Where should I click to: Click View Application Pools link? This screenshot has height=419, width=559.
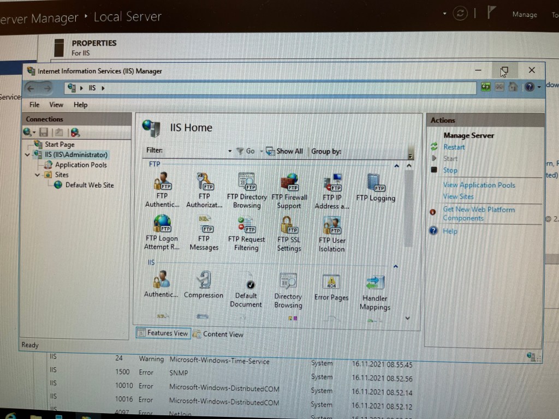pyautogui.click(x=479, y=185)
